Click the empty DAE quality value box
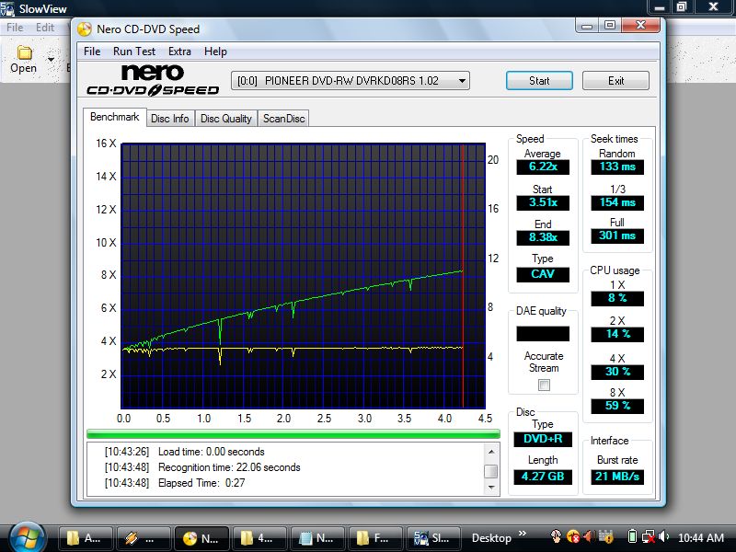The image size is (736, 552). pos(543,334)
